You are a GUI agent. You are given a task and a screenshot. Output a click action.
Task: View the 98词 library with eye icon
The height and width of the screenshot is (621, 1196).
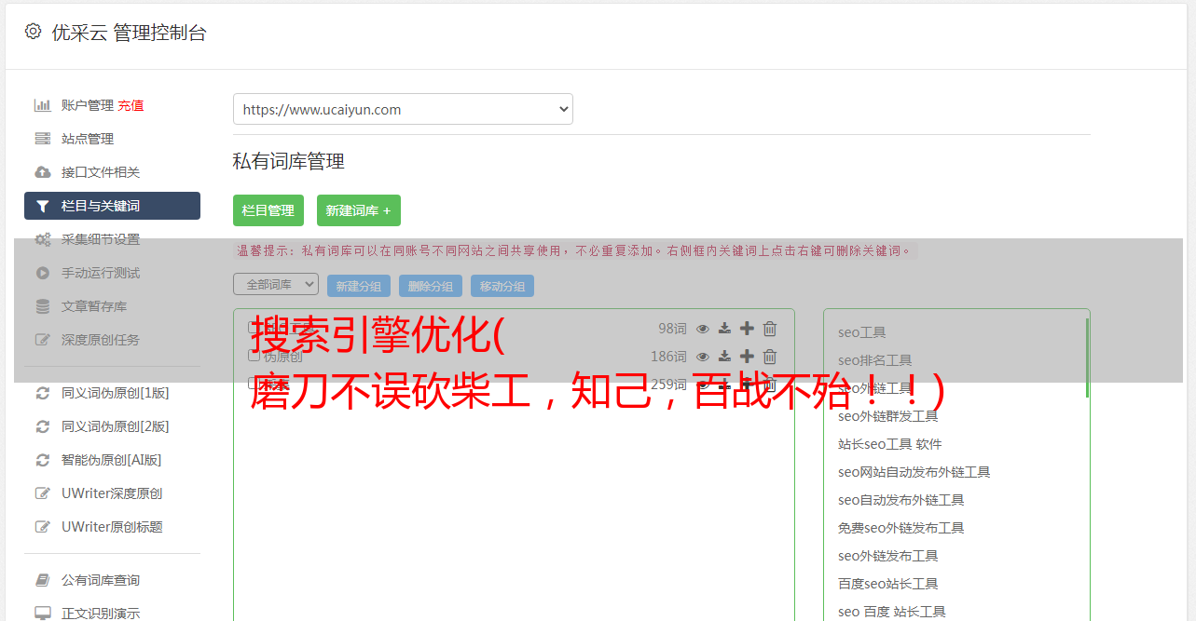703,329
